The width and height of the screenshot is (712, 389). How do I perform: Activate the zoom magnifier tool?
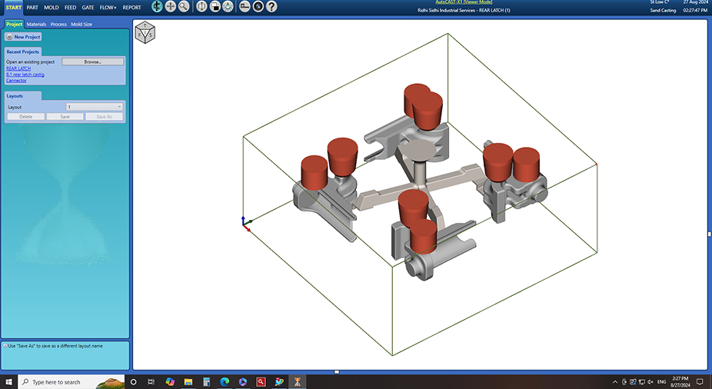pyautogui.click(x=184, y=7)
